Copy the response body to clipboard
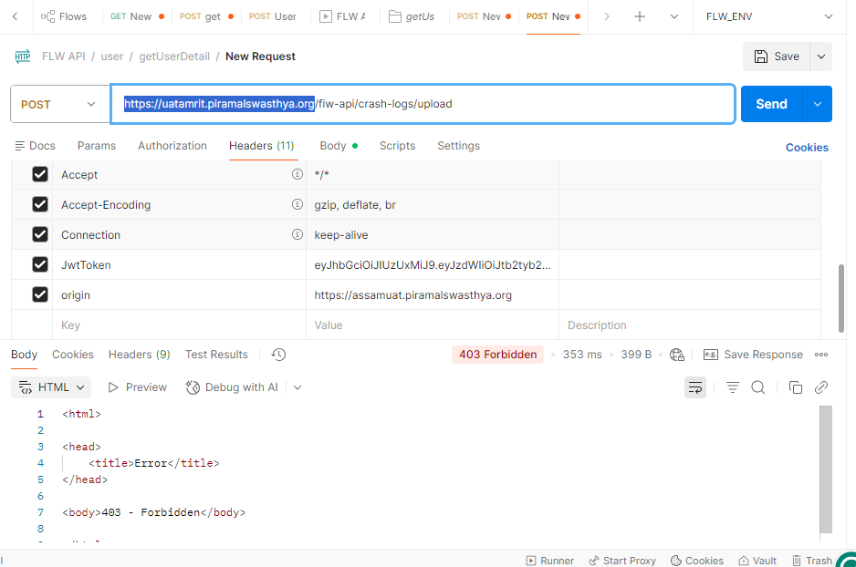856x567 pixels. pos(795,387)
